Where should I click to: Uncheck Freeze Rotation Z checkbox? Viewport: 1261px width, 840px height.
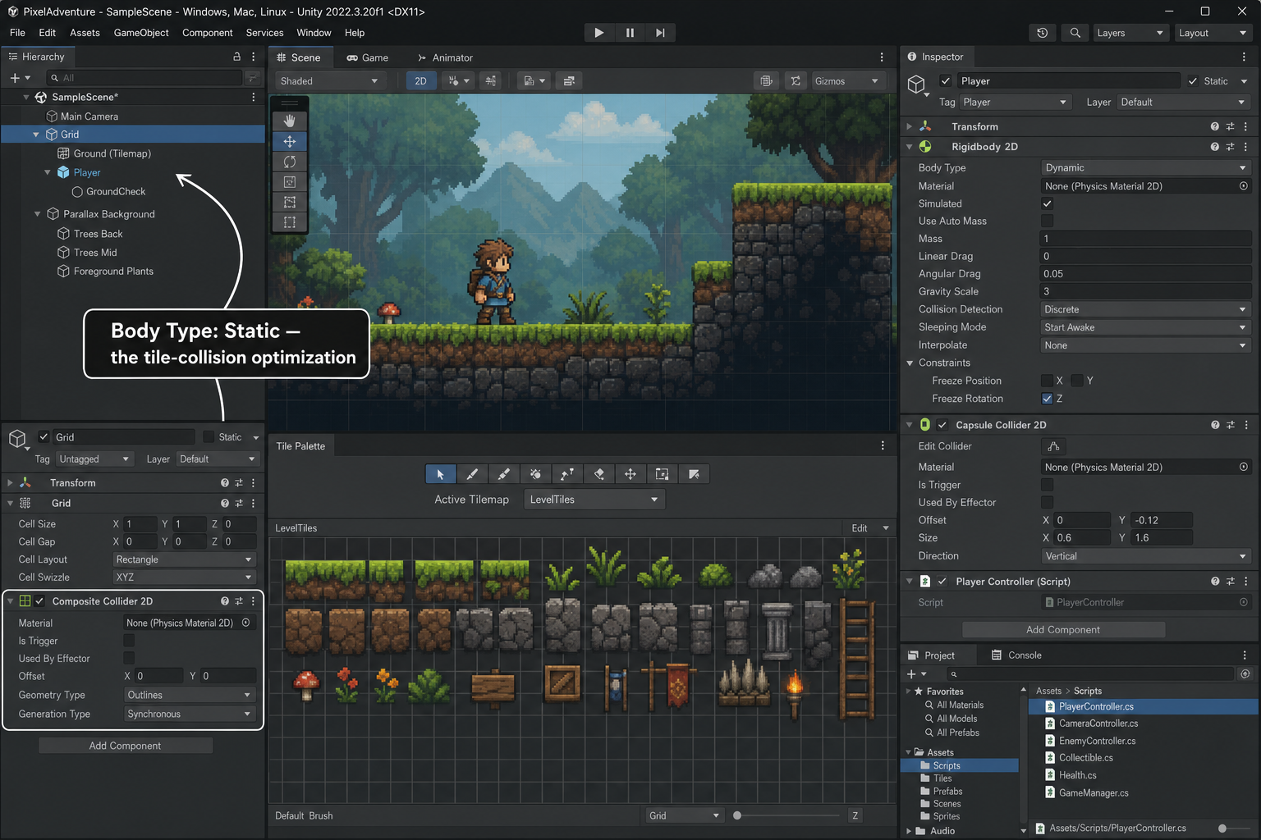1047,399
